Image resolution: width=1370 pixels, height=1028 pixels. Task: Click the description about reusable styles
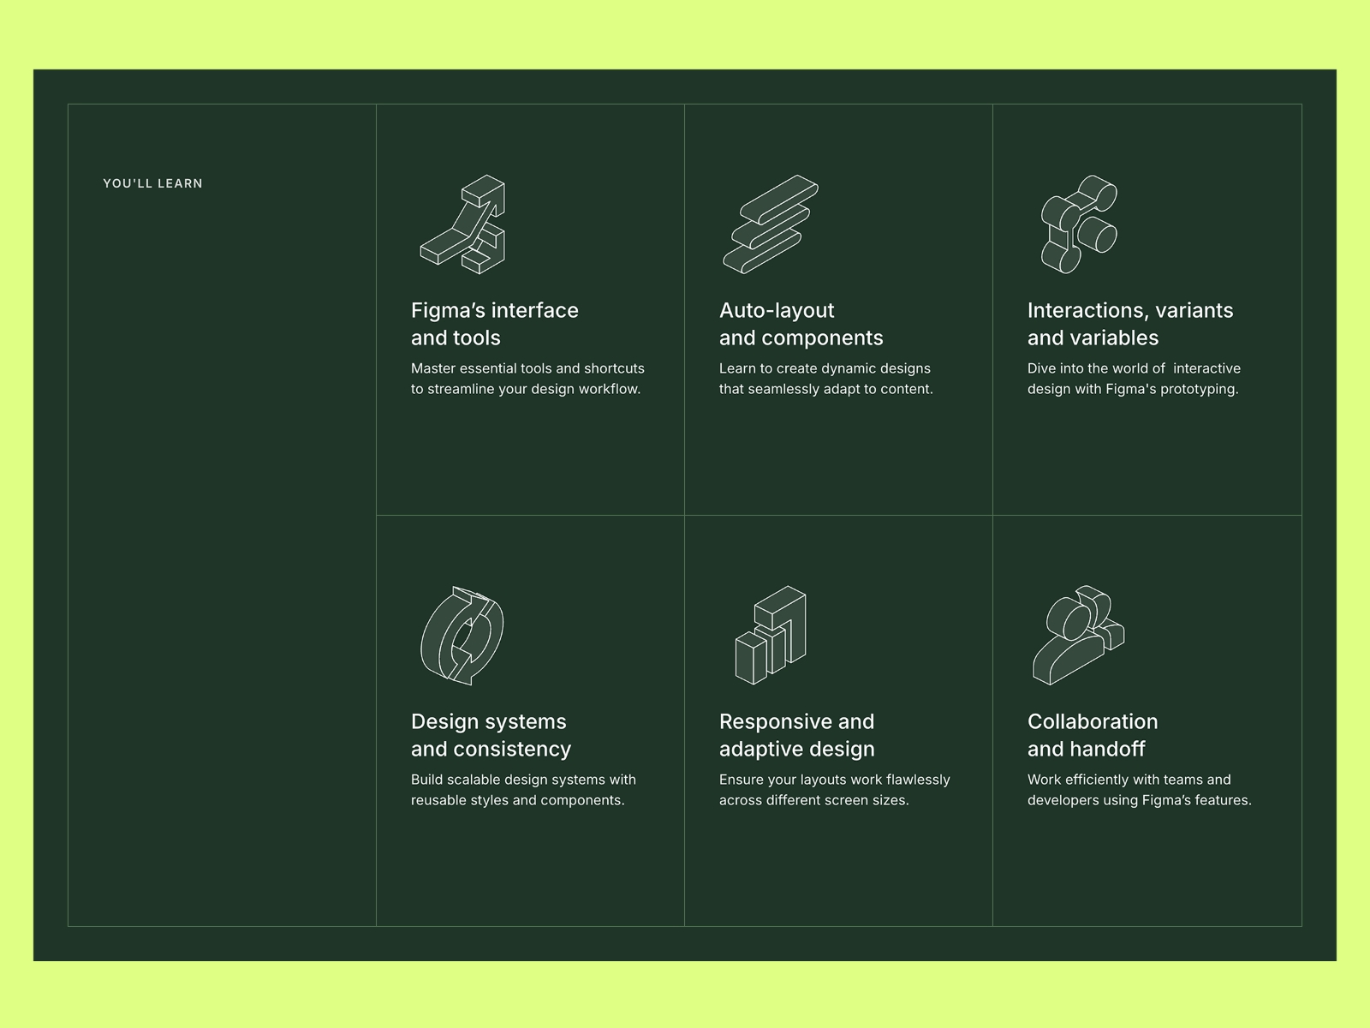click(x=523, y=790)
